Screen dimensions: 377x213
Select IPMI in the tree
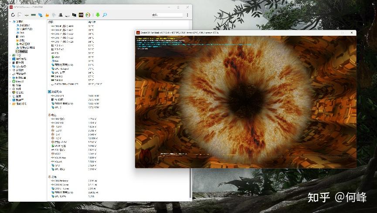tap(22, 37)
